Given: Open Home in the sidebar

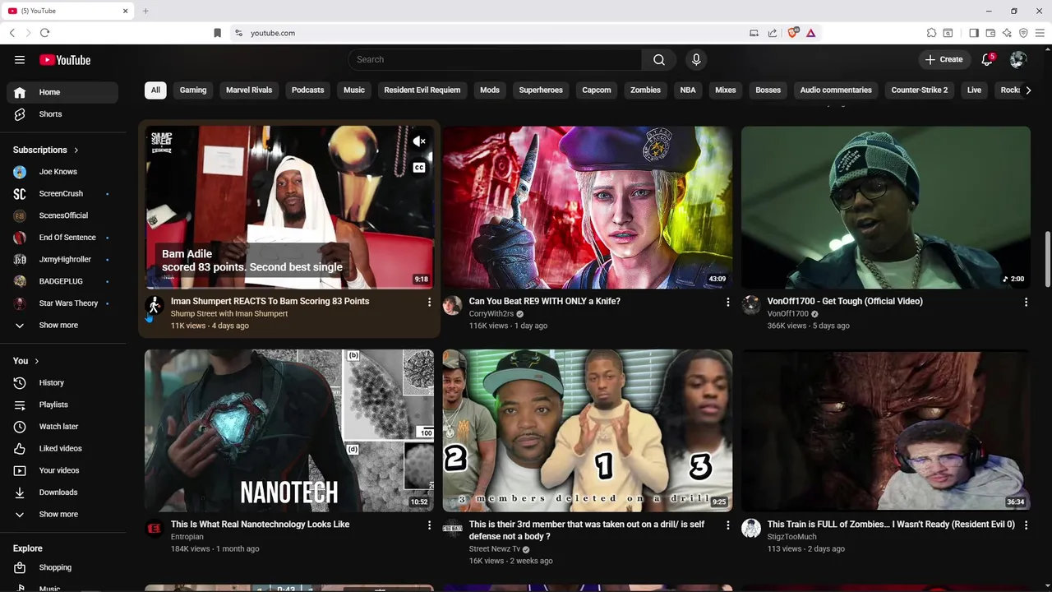Looking at the screenshot, I should tap(62, 92).
